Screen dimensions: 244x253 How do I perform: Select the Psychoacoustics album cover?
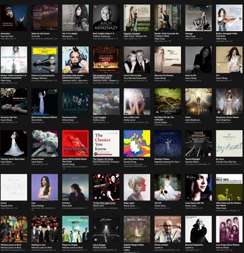76,102
